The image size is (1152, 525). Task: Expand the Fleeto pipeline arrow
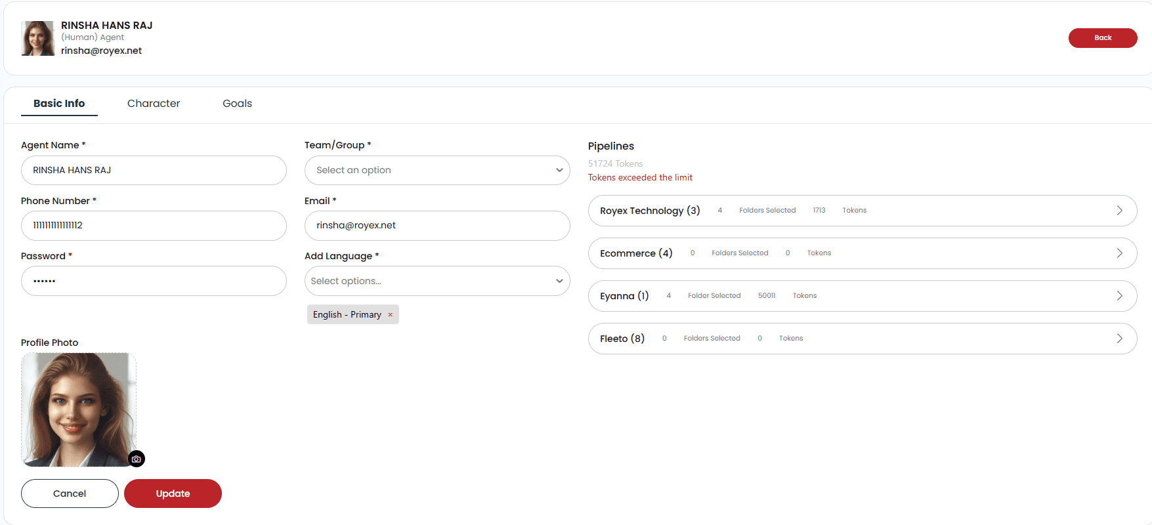1120,339
